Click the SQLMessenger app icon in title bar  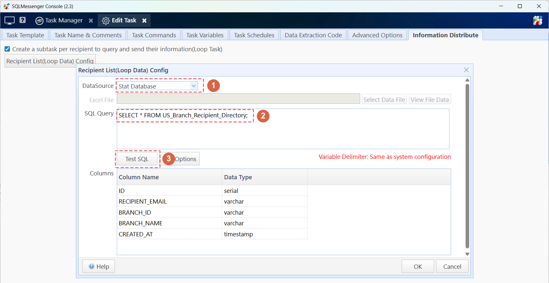(6, 6)
